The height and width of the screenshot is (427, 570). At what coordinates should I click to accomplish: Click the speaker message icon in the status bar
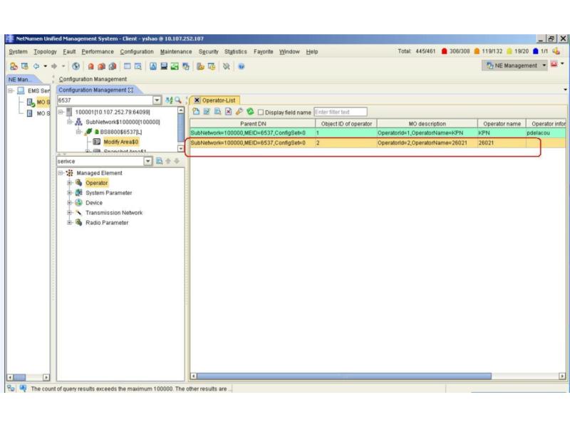[23, 388]
